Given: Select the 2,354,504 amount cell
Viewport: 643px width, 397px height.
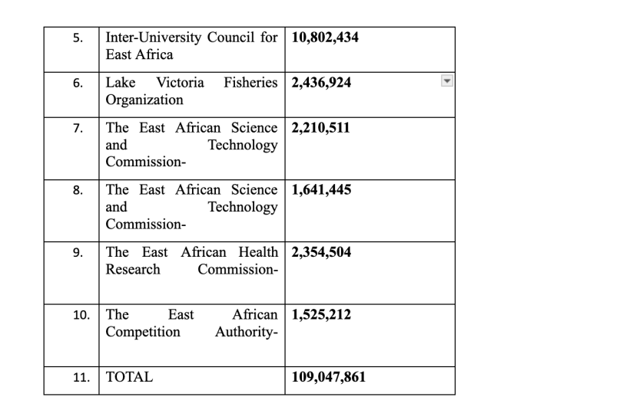Looking at the screenshot, I should coord(321,252).
